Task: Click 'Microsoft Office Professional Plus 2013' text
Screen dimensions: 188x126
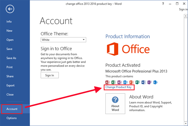Action: (x=136, y=71)
